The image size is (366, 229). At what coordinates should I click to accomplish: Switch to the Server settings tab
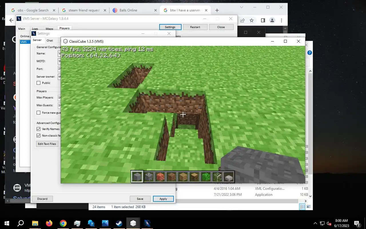point(37,40)
